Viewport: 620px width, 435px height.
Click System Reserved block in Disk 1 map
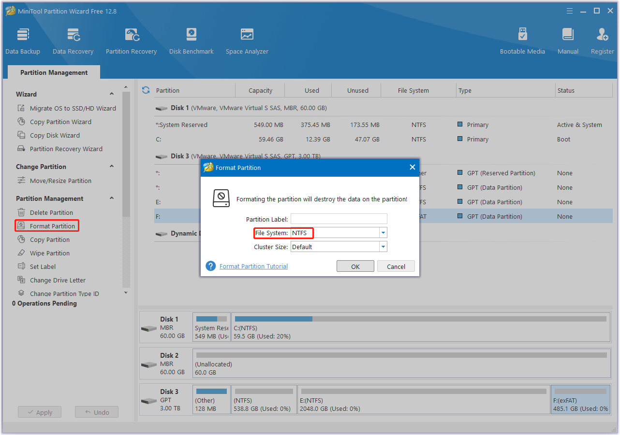point(211,327)
